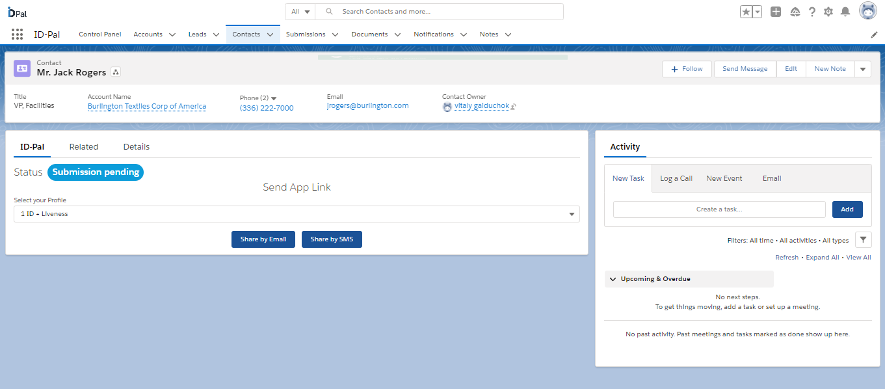Screen dimensions: 885x389
Task: Click the edit pencil at the navigation bar end
Action: [x=874, y=34]
